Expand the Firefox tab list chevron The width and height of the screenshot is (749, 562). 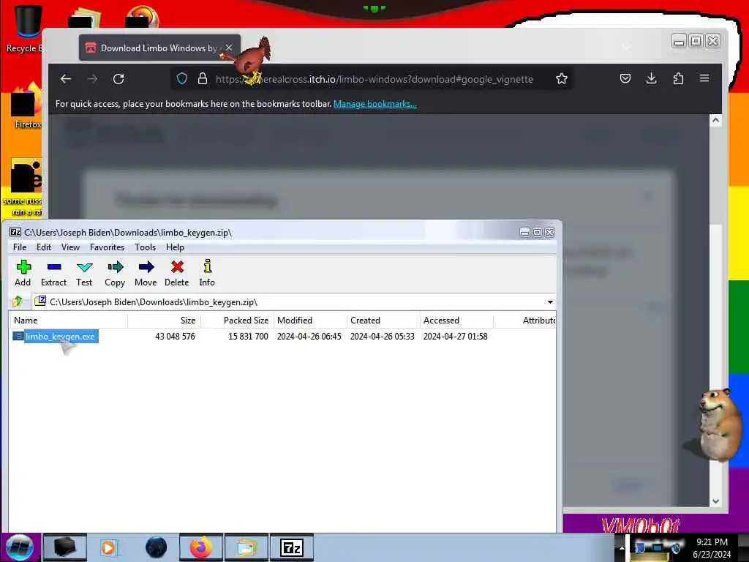(626, 47)
